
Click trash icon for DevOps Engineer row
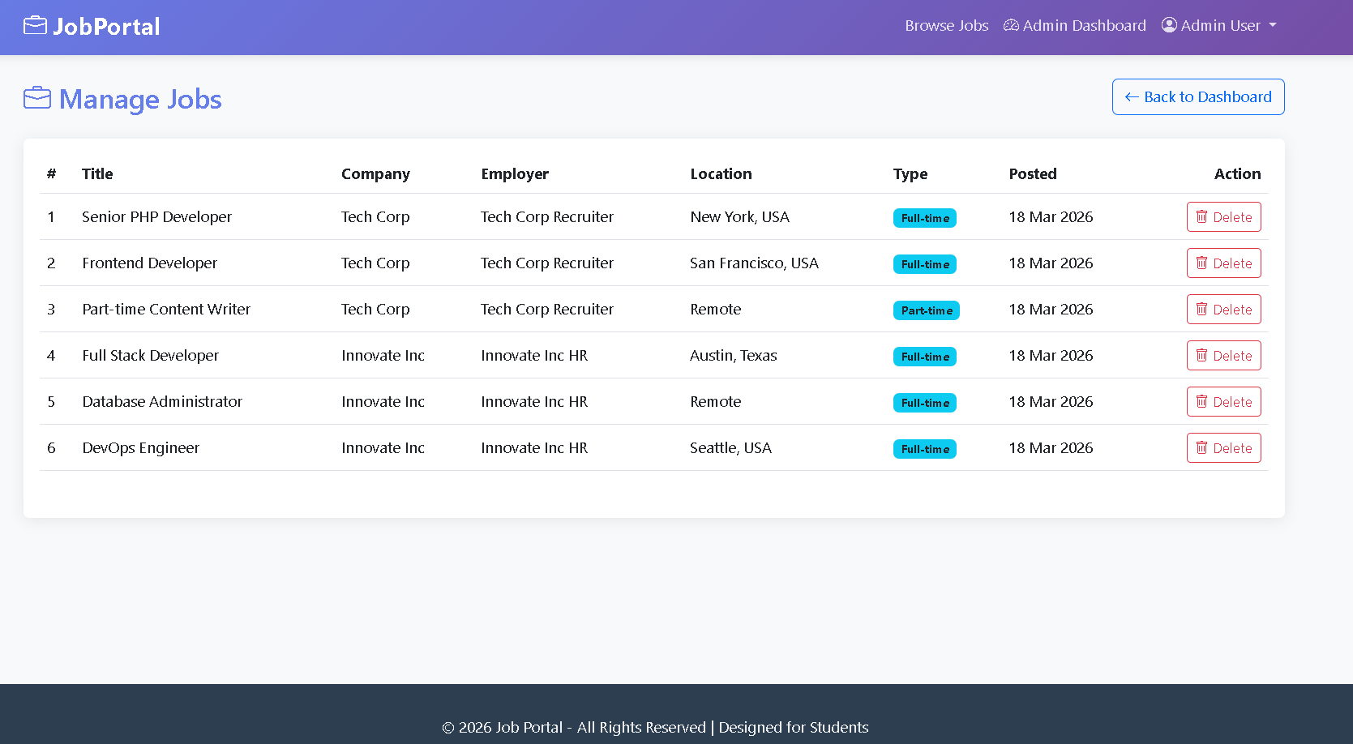click(x=1201, y=447)
